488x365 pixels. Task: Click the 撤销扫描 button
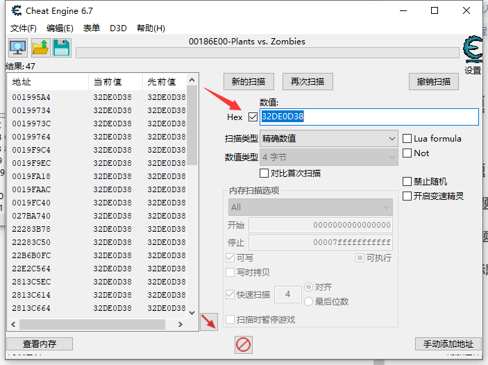coord(434,82)
